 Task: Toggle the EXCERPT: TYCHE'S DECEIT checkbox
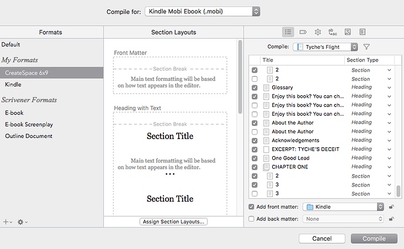pyautogui.click(x=255, y=150)
